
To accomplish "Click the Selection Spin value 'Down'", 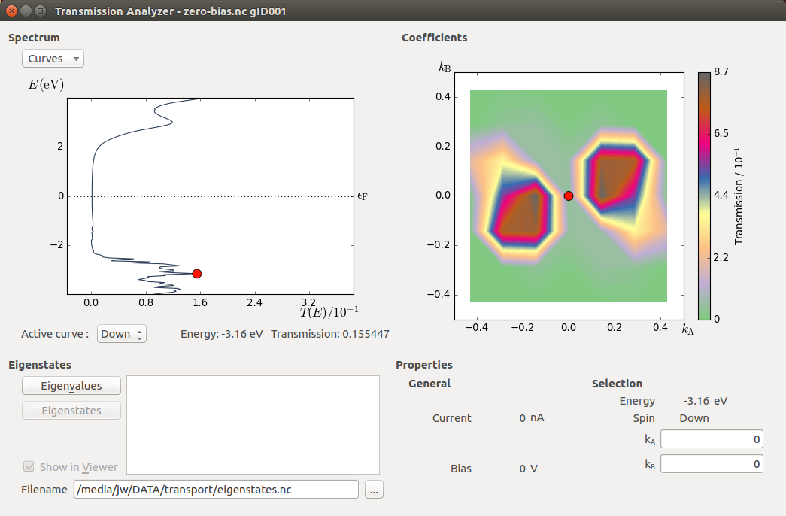I will 694,418.
